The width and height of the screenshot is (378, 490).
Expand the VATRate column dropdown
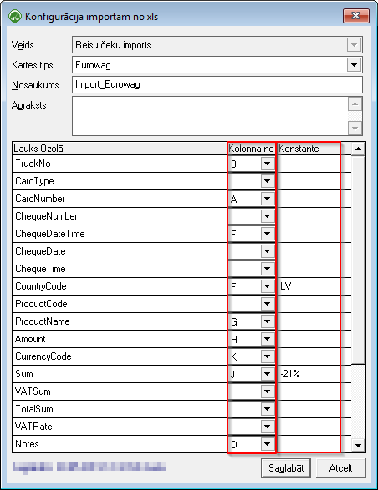(267, 427)
